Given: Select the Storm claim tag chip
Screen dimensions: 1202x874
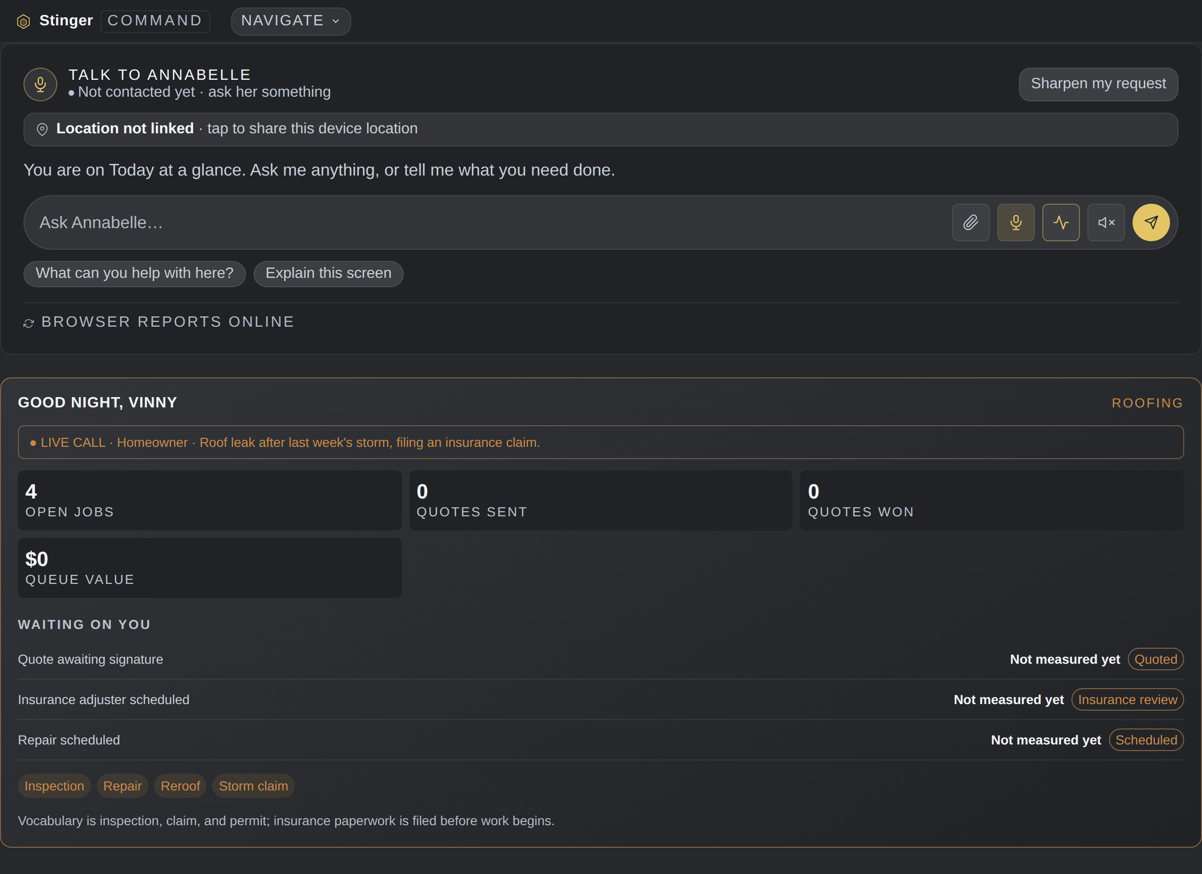Looking at the screenshot, I should pos(254,786).
